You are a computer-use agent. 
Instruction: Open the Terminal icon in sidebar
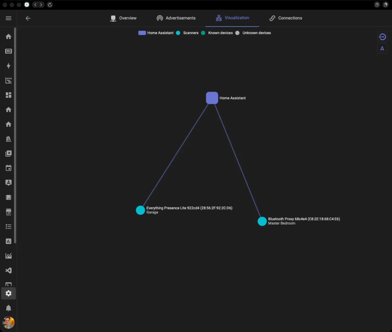point(9,285)
